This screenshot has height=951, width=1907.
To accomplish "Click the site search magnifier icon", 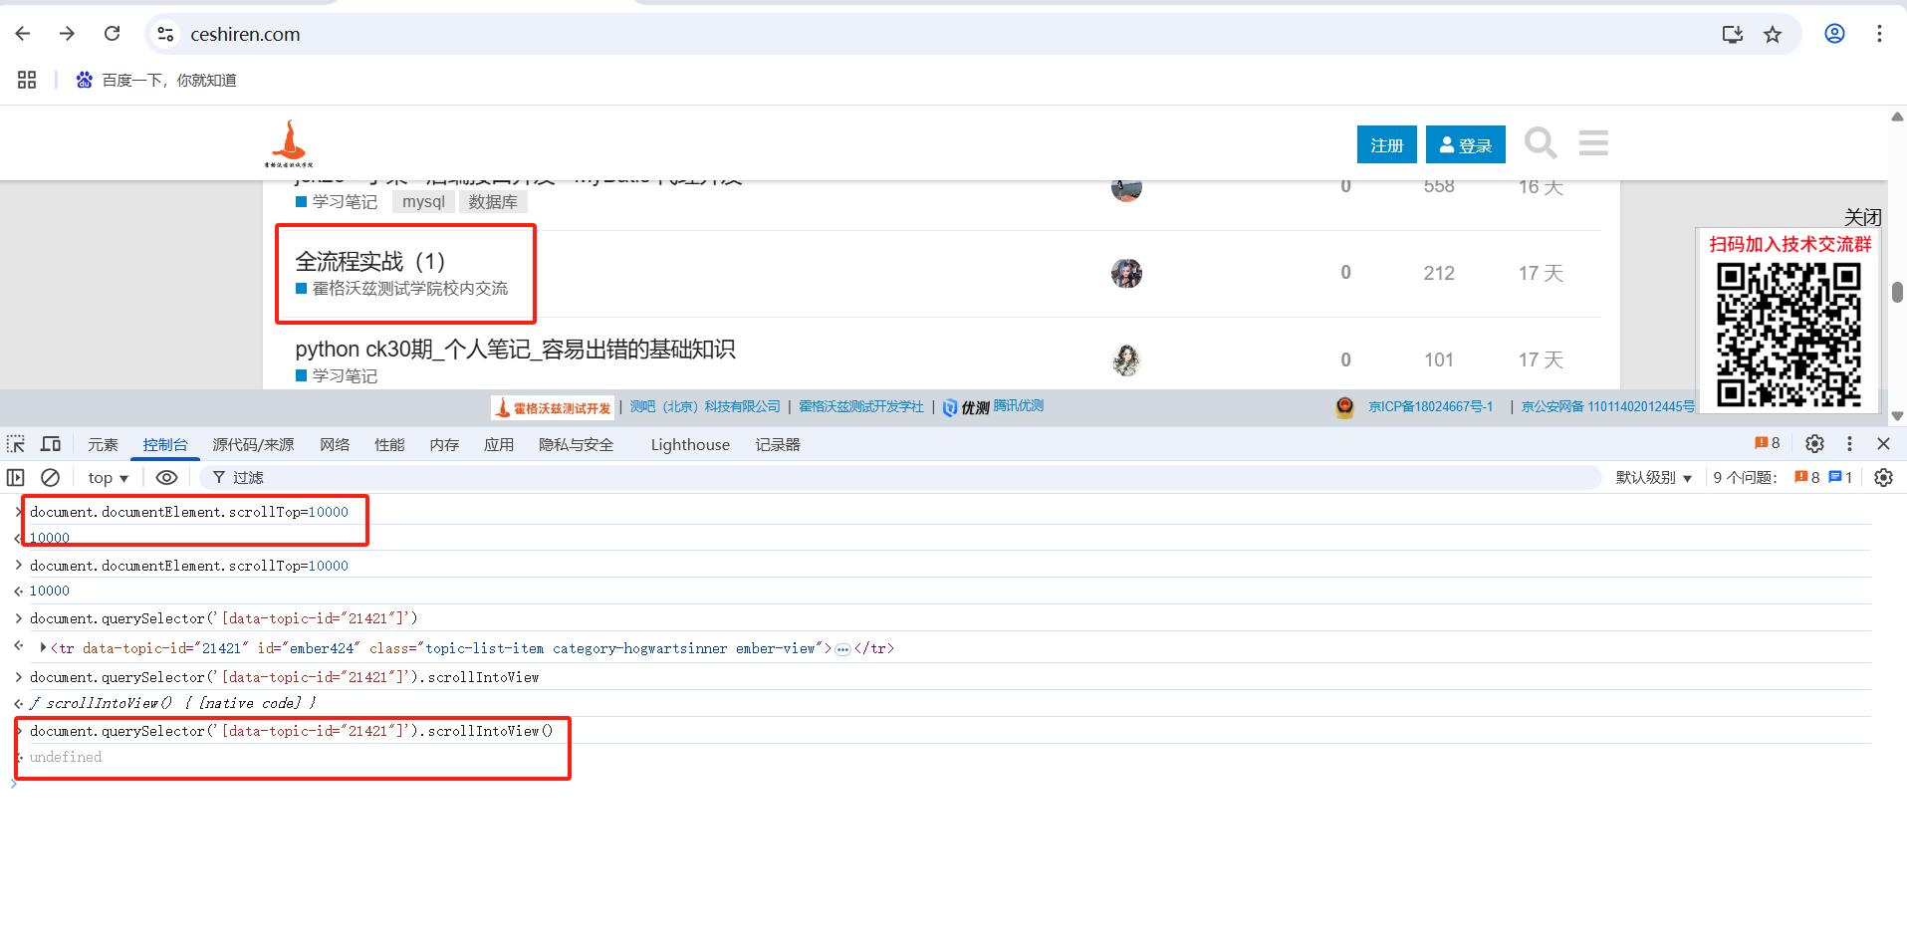I will (x=1540, y=143).
